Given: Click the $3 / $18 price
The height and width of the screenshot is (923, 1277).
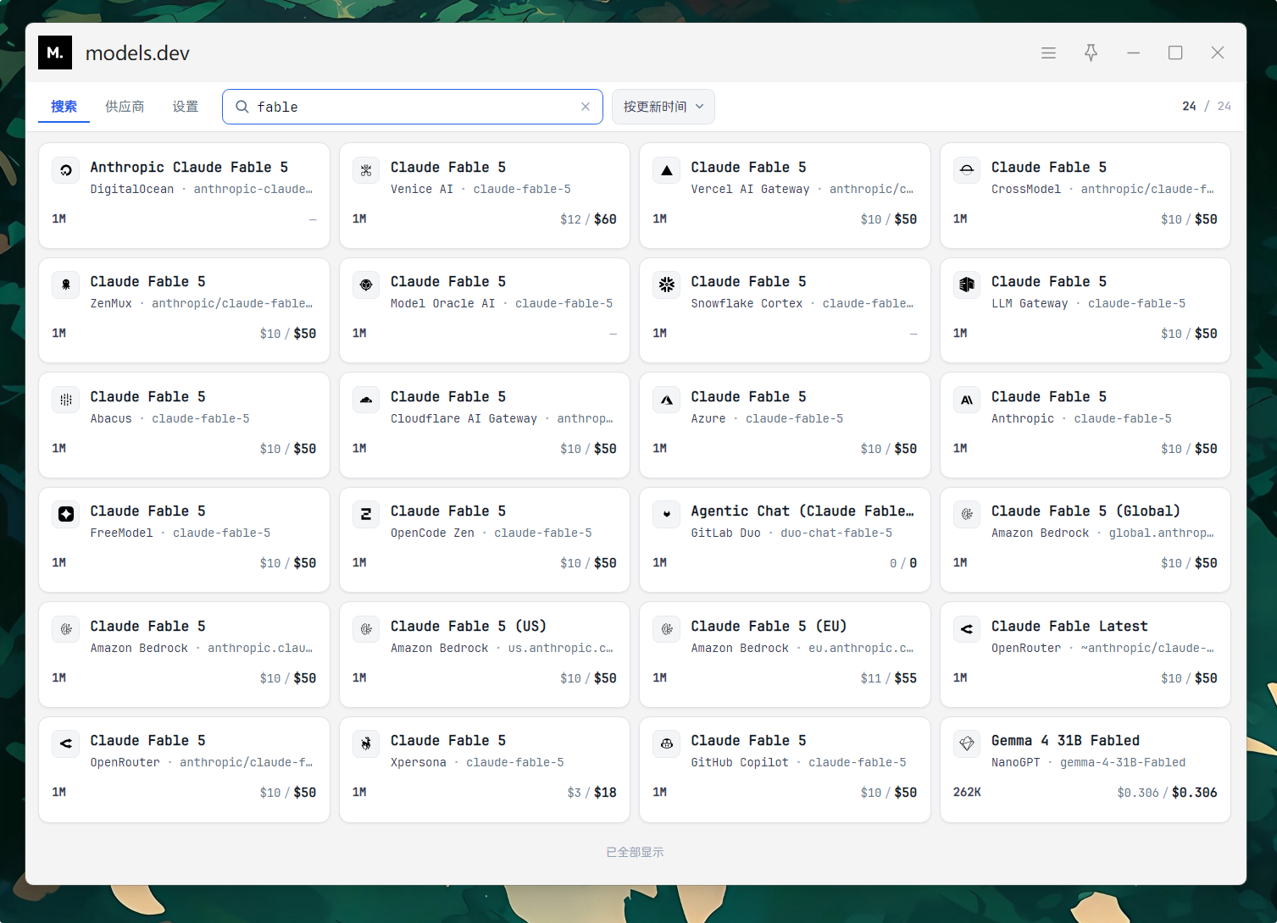Looking at the screenshot, I should [x=591, y=793].
